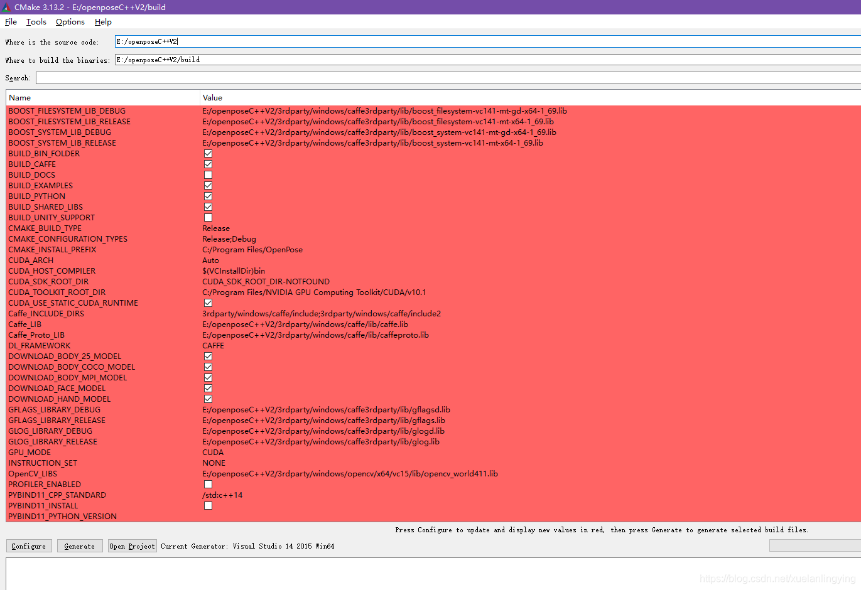This screenshot has height=590, width=861.
Task: Disable the BUILD_PYTHON checkbox
Action: coord(208,196)
